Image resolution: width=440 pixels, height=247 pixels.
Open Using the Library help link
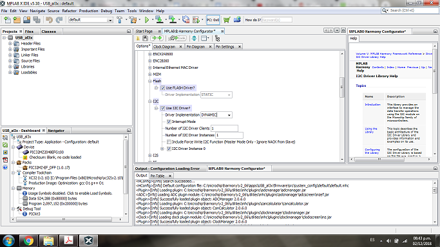[370, 130]
